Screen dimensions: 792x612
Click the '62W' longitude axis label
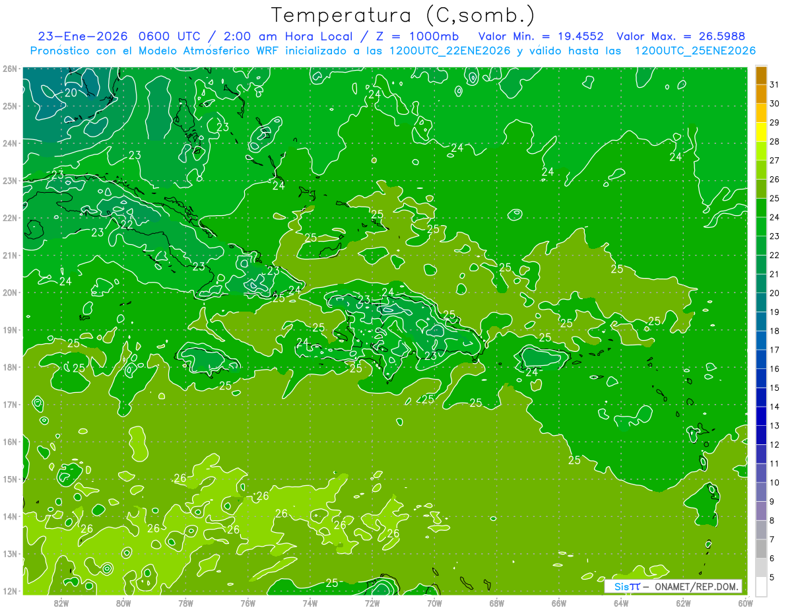coord(683,603)
